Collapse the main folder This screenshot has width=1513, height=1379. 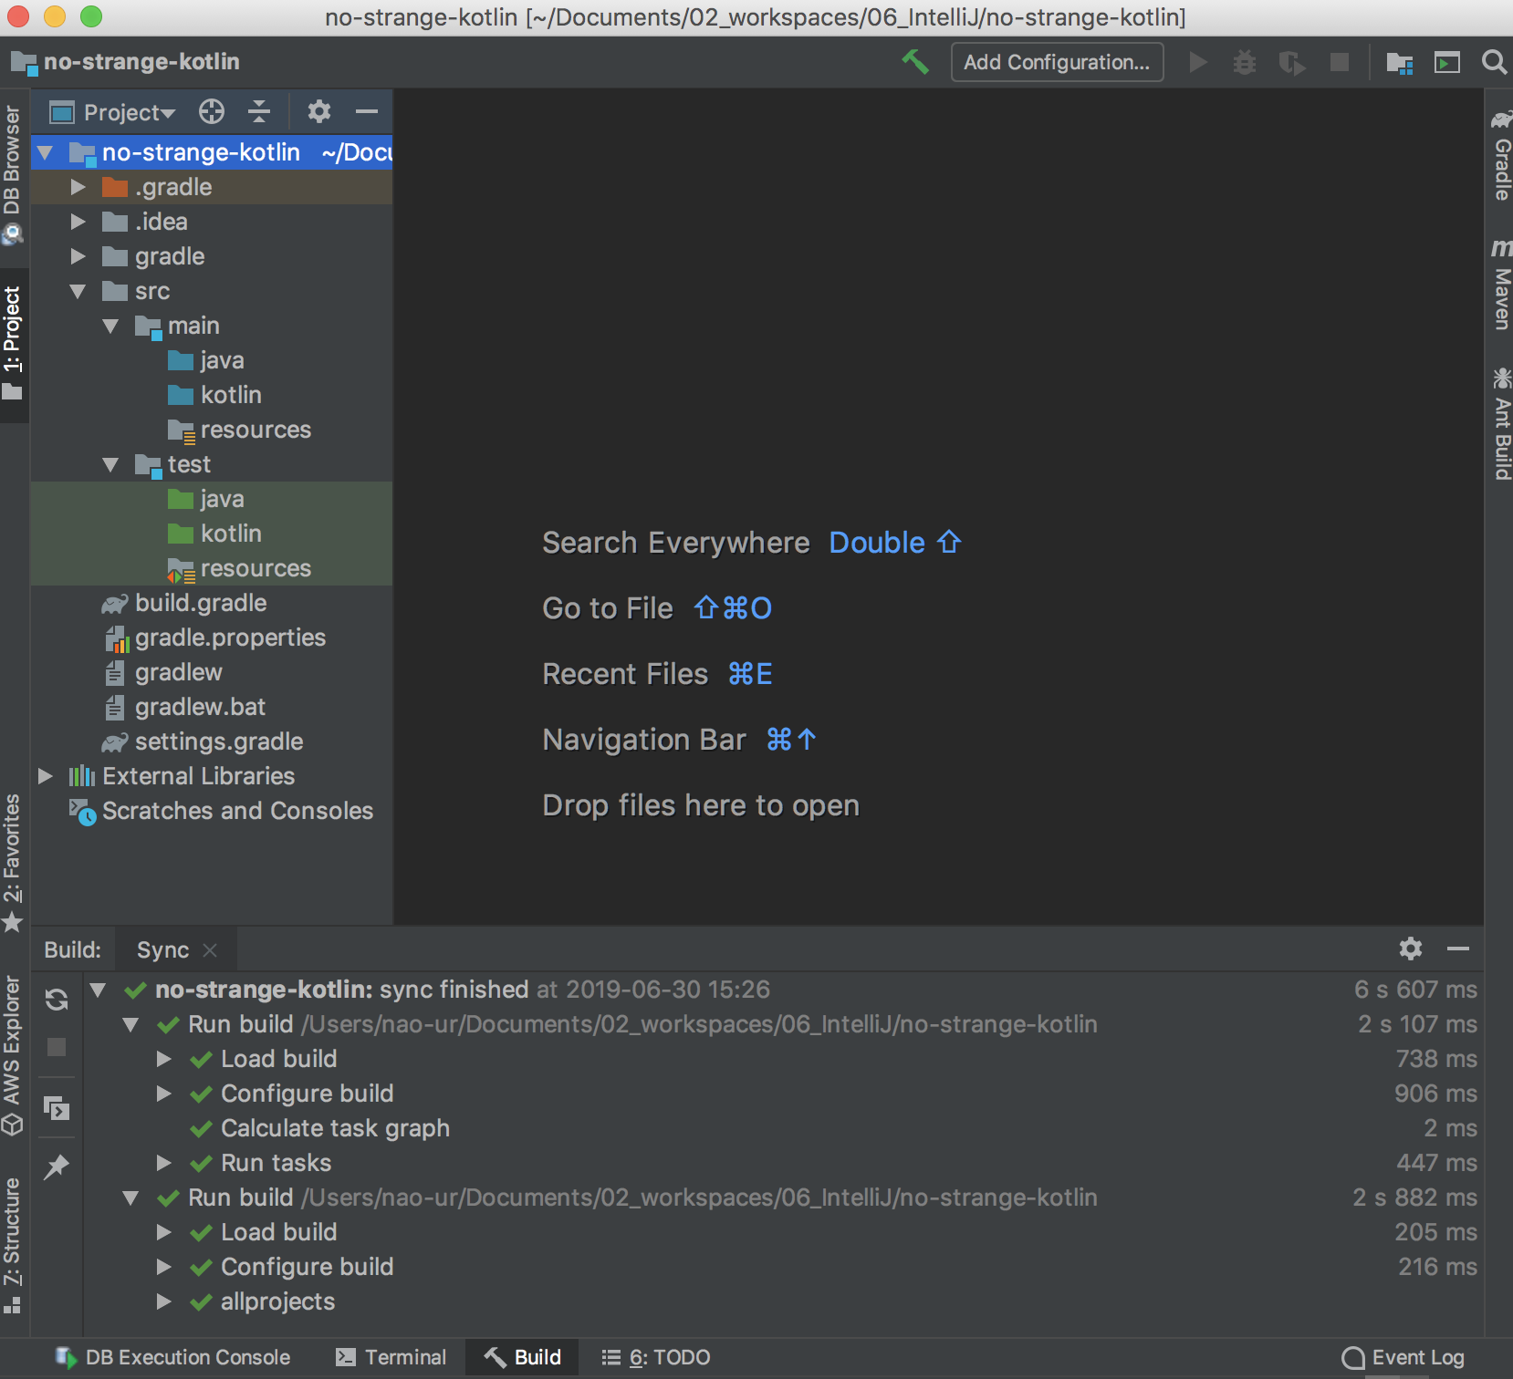111,326
